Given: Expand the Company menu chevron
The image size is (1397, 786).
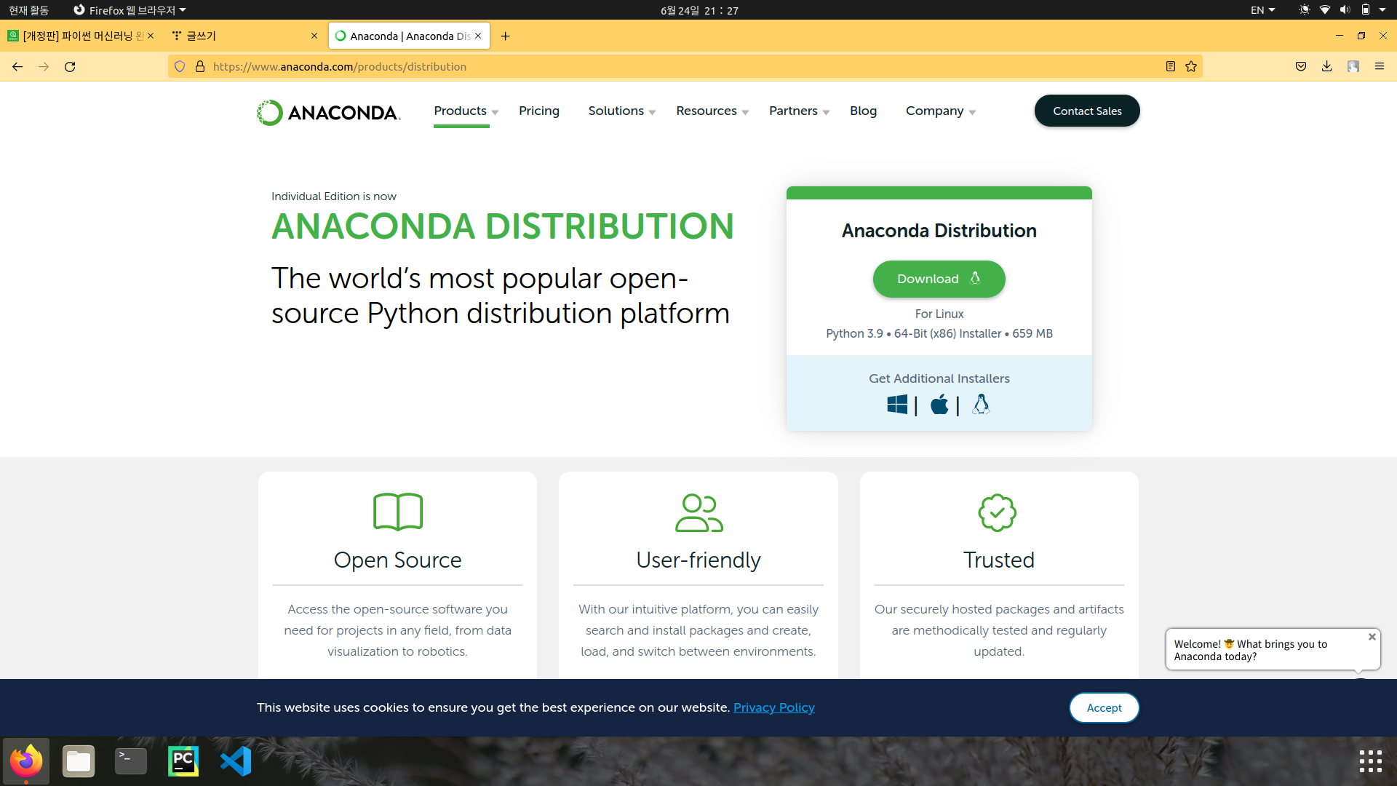Looking at the screenshot, I should (974, 112).
